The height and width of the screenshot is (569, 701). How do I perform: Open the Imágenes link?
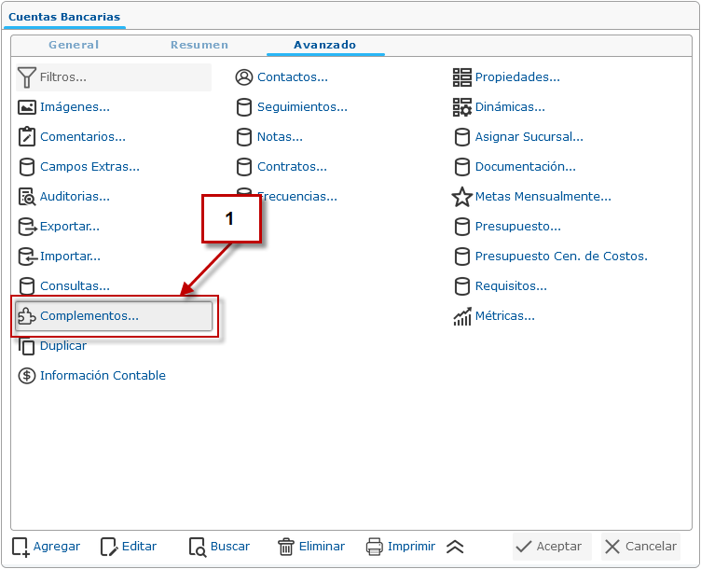pos(76,107)
